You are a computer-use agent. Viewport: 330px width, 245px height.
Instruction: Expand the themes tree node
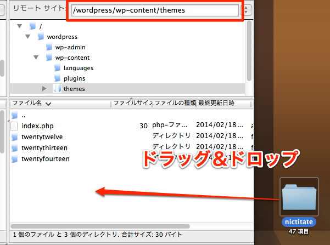(44, 88)
